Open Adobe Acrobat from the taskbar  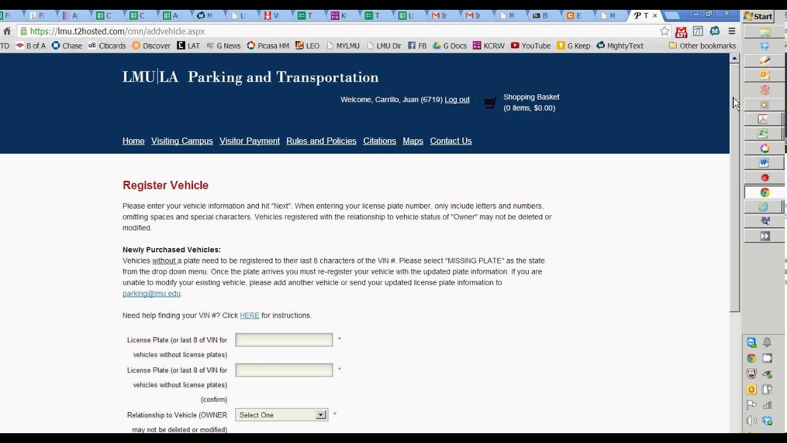pos(763,119)
